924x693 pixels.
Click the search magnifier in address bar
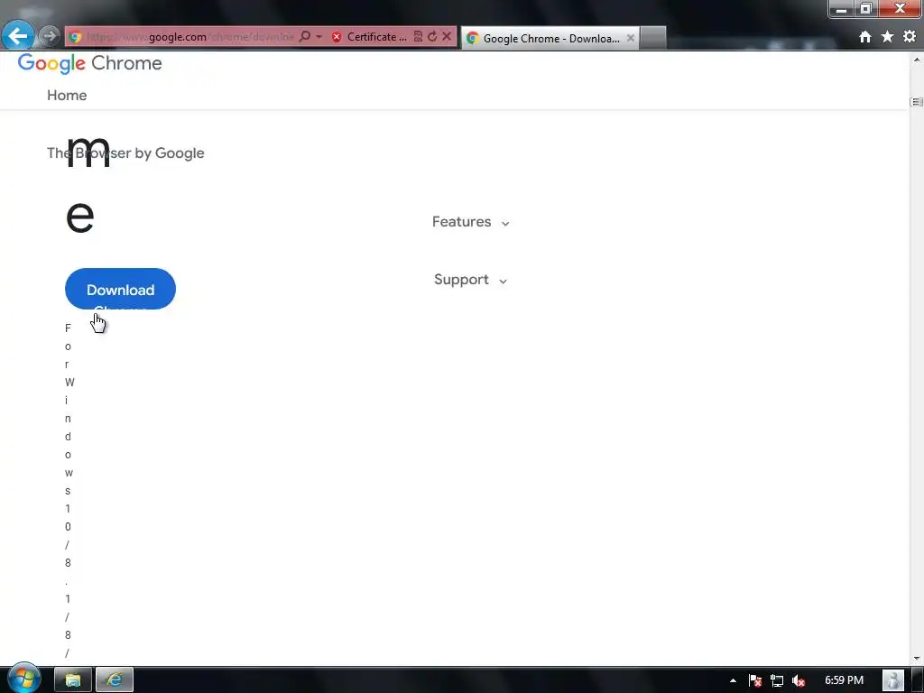(305, 36)
